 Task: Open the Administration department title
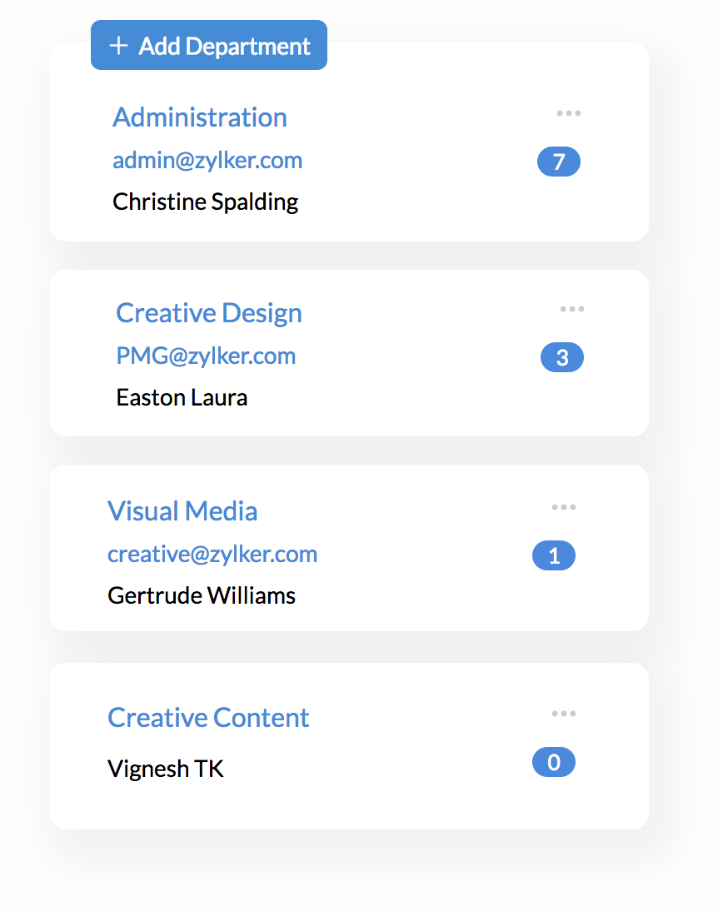click(x=200, y=117)
